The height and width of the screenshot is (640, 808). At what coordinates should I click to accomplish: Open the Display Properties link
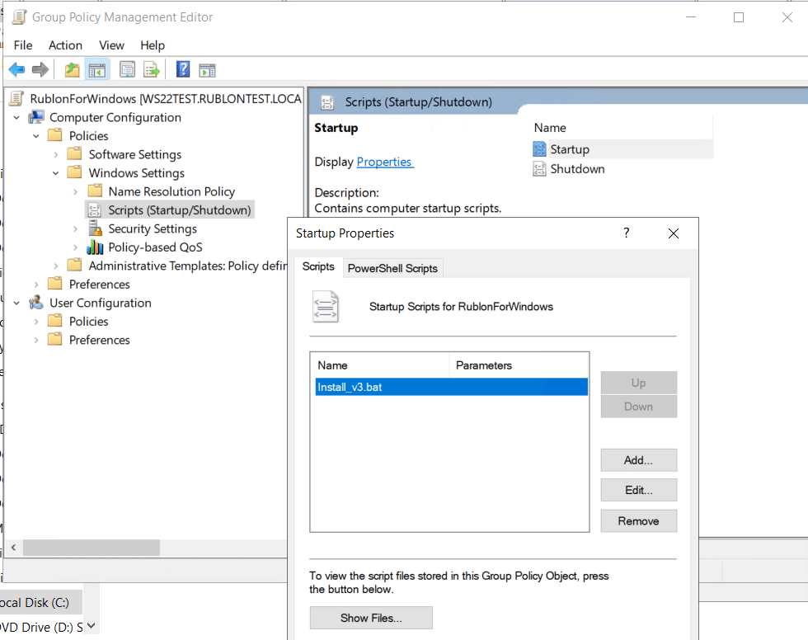tap(384, 162)
